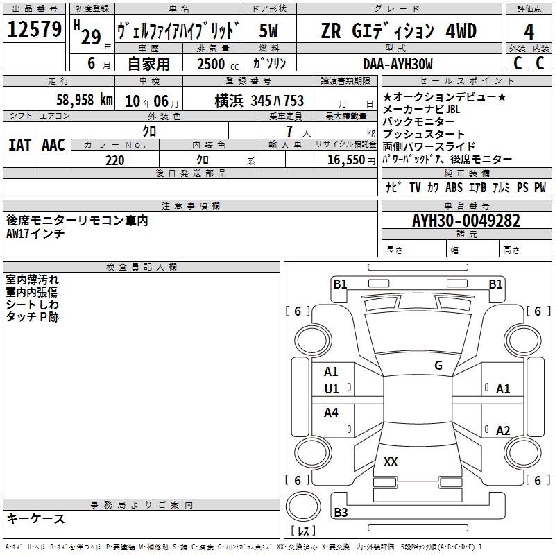This screenshot has height=555, width=555.
Task: Click the first registration year H29
Action: [88, 33]
